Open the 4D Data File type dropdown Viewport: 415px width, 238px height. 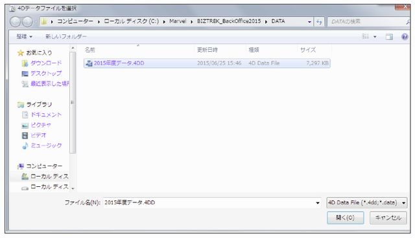click(x=367, y=202)
